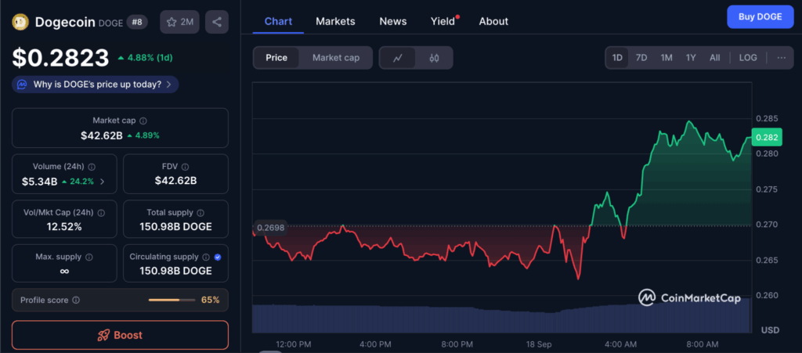The width and height of the screenshot is (802, 353).
Task: Open the chart more options ellipsis
Action: coord(781,58)
